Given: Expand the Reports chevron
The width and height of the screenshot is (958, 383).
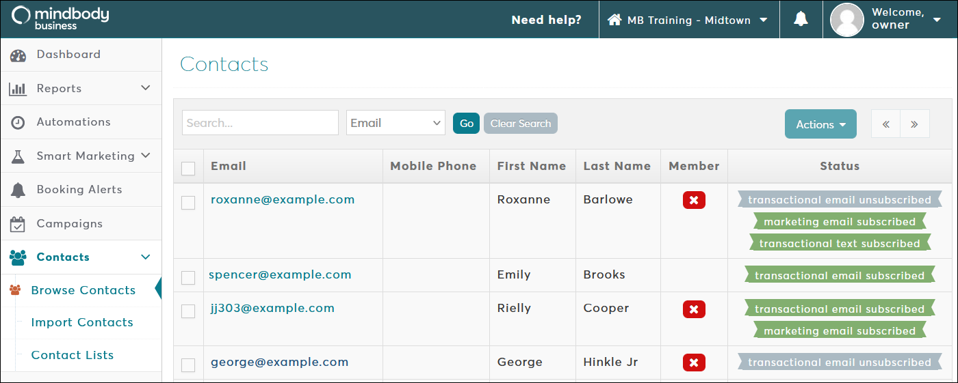Looking at the screenshot, I should click(x=145, y=88).
